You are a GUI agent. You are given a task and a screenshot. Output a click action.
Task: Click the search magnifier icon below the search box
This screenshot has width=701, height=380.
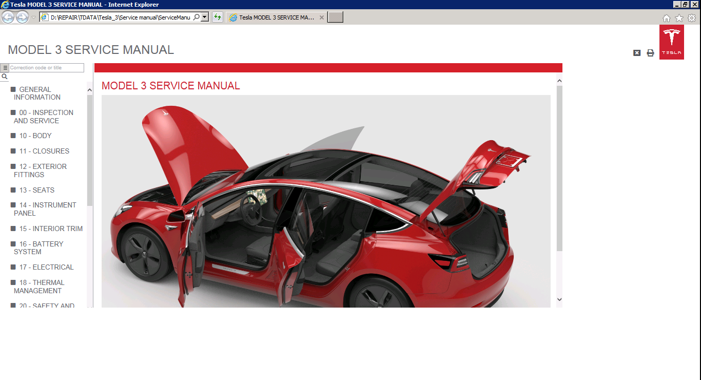[5, 76]
